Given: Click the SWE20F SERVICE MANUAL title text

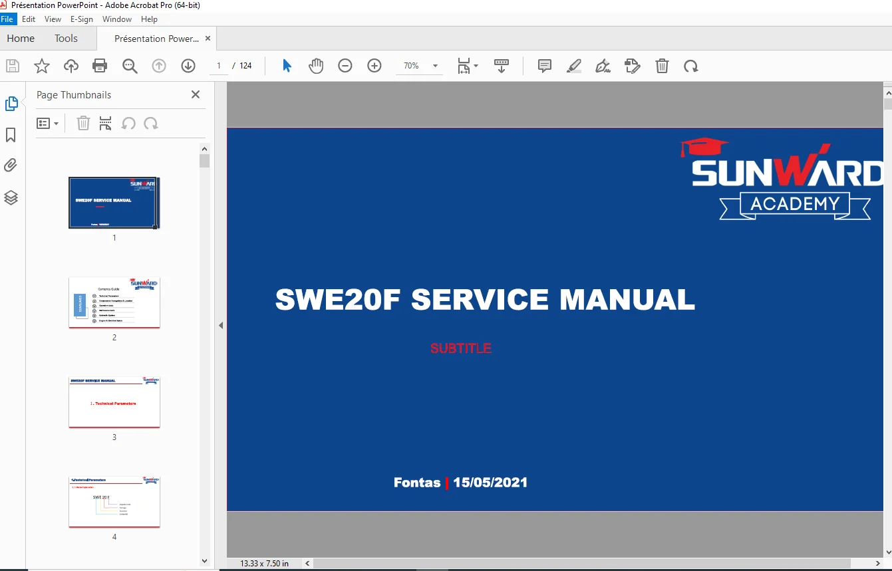Looking at the screenshot, I should [x=485, y=299].
